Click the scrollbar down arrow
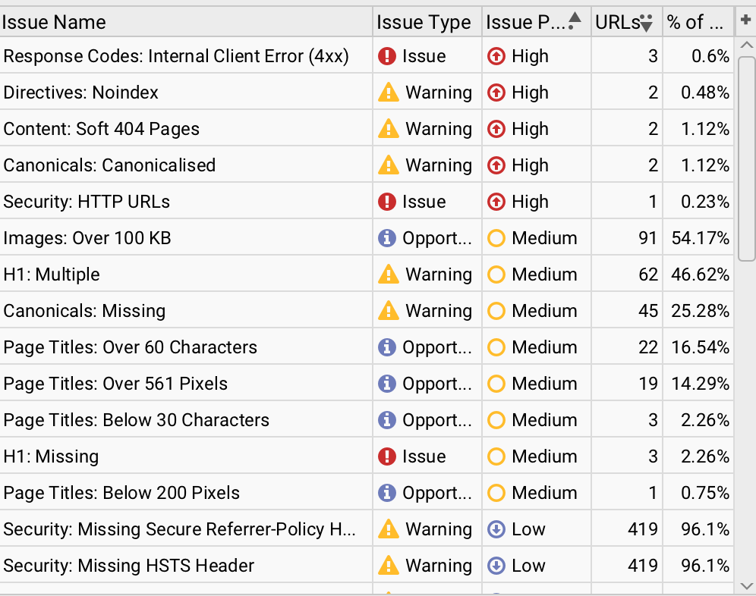This screenshot has width=756, height=596. pos(746,586)
